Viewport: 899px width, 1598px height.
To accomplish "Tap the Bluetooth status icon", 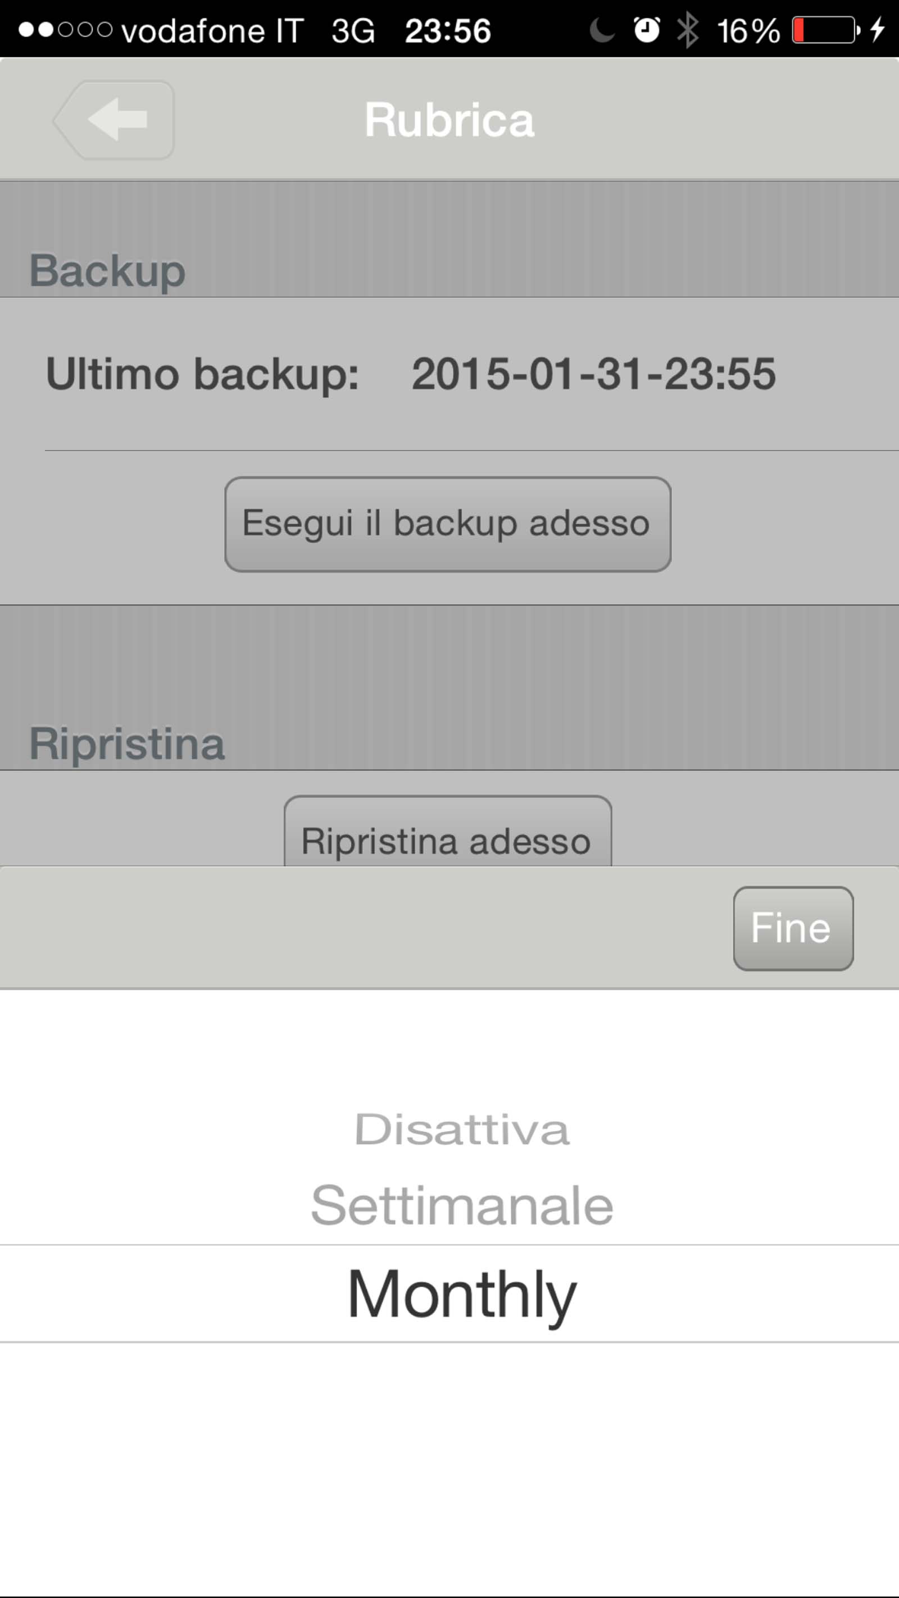I will tap(687, 30).
